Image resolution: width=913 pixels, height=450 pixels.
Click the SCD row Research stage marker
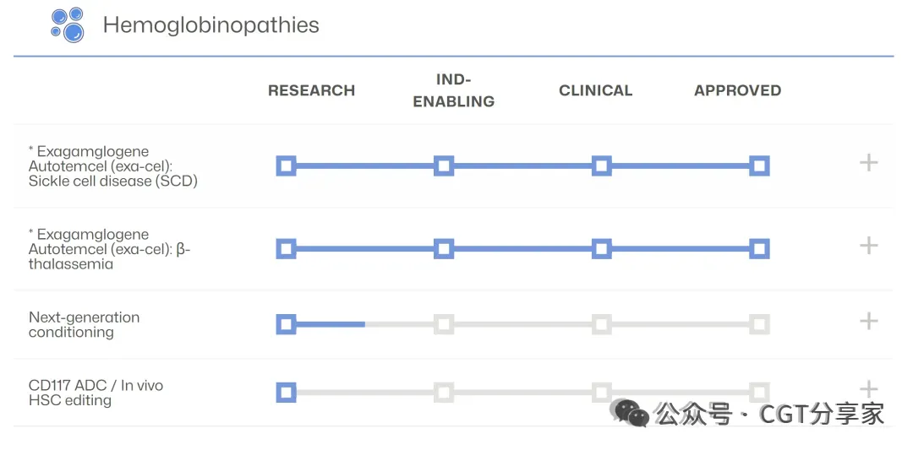click(286, 165)
